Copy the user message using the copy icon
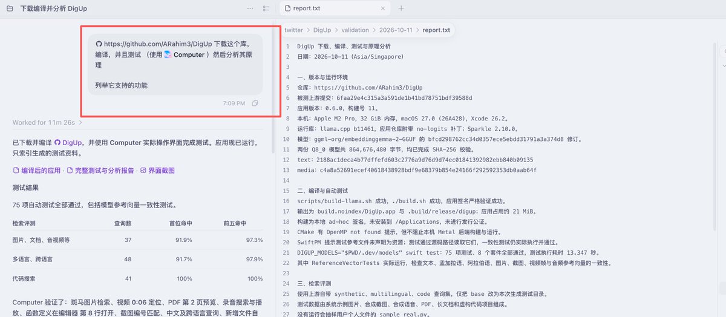The image size is (726, 317). 255,103
